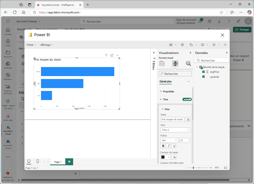Switch to desktop layout view icon
254x184 pixels.
(x=29, y=161)
